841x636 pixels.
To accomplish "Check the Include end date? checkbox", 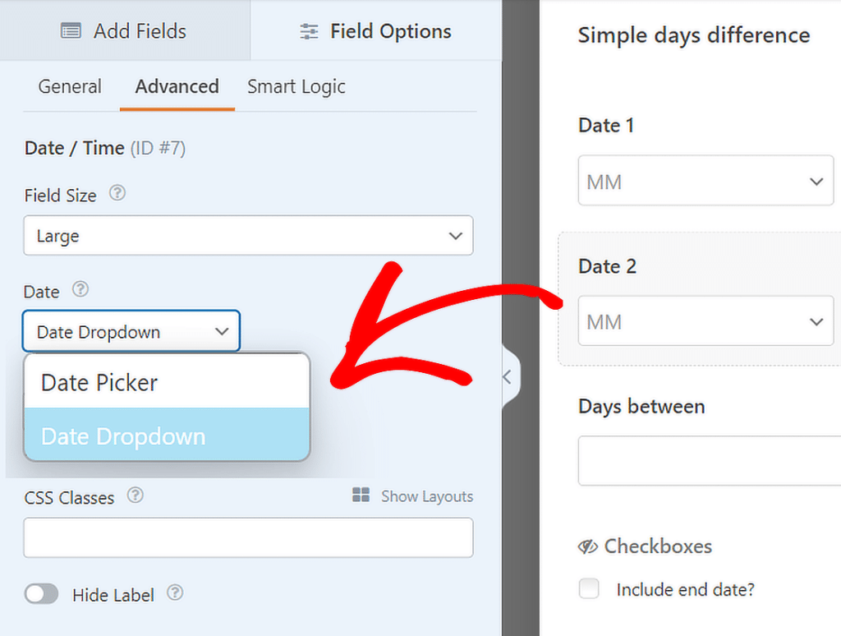I will click(589, 588).
